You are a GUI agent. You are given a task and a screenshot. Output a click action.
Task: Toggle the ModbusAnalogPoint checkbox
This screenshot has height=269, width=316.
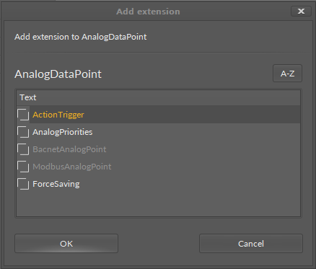point(23,167)
